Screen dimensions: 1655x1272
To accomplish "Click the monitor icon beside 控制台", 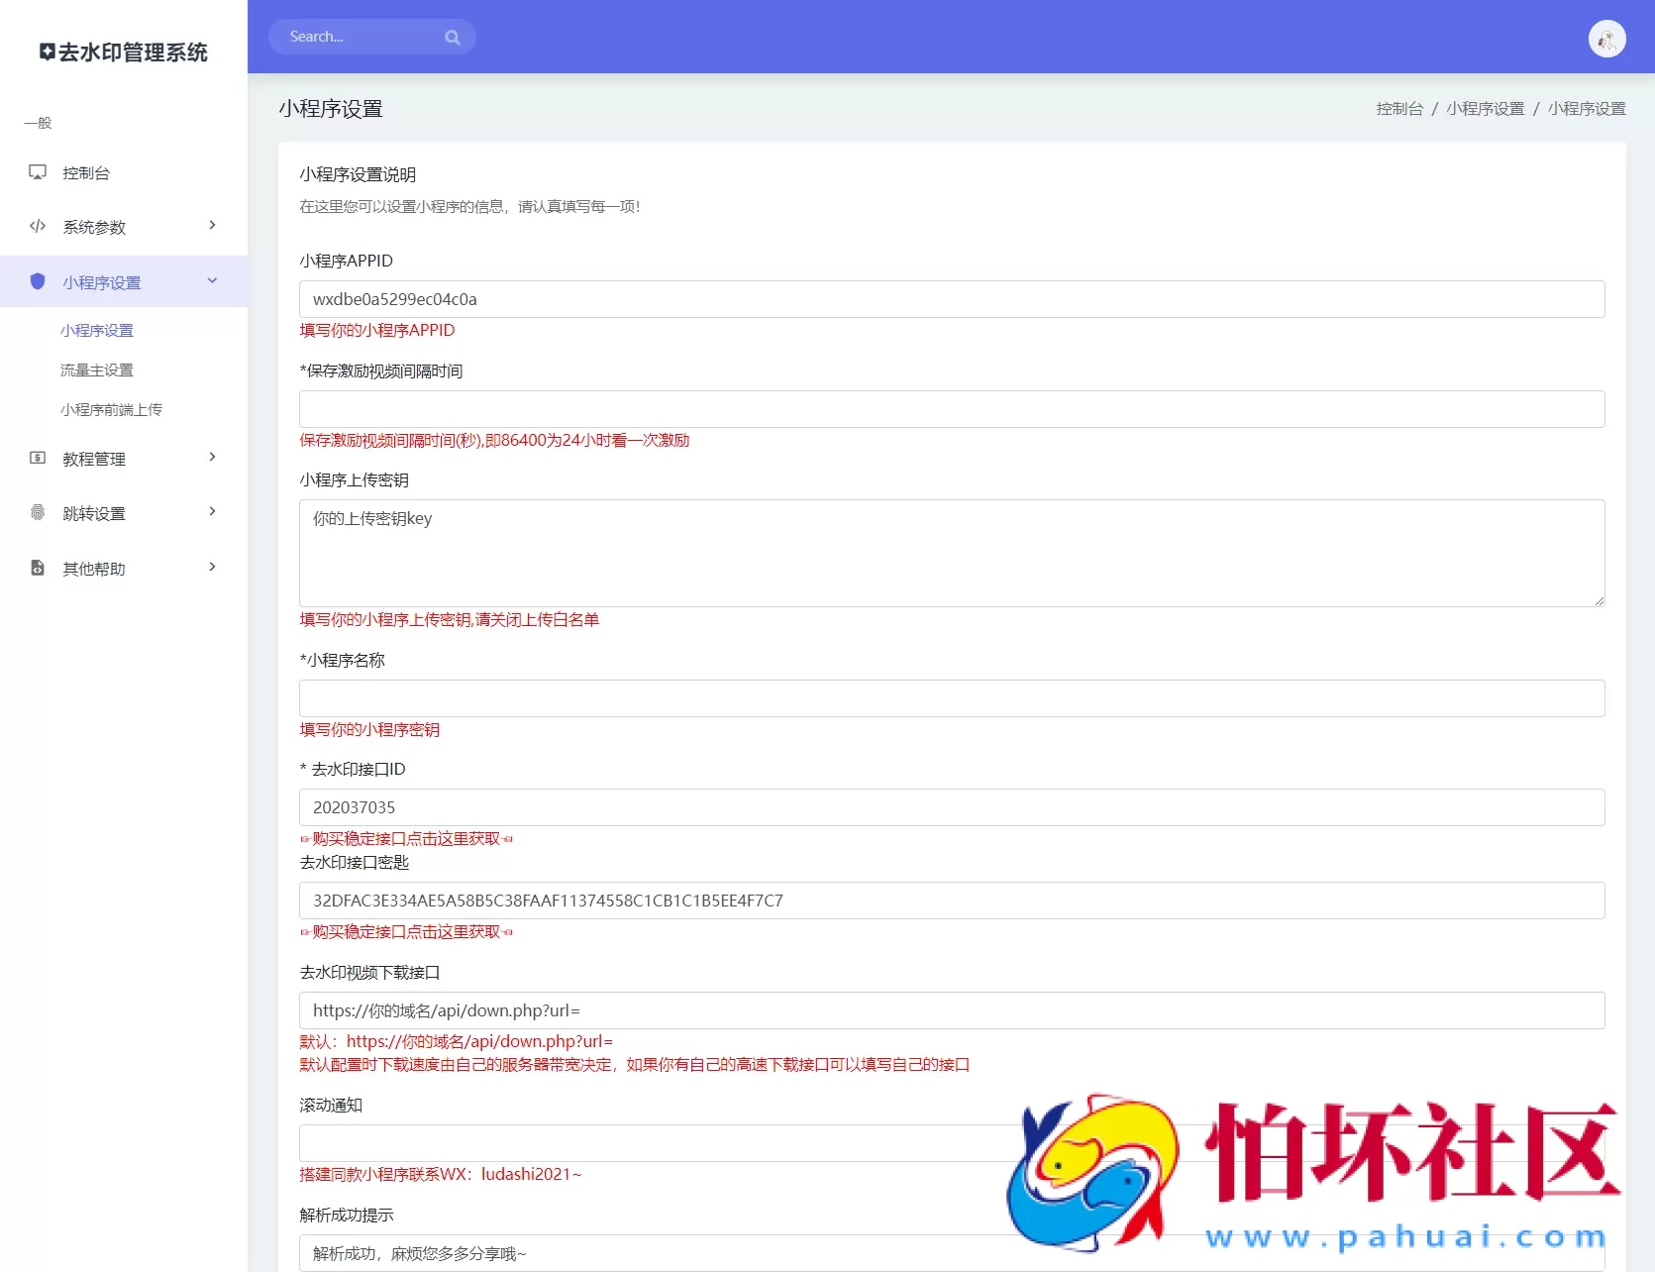I will [x=37, y=171].
